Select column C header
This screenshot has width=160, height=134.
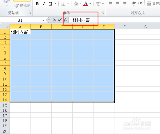click(x=62, y=27)
